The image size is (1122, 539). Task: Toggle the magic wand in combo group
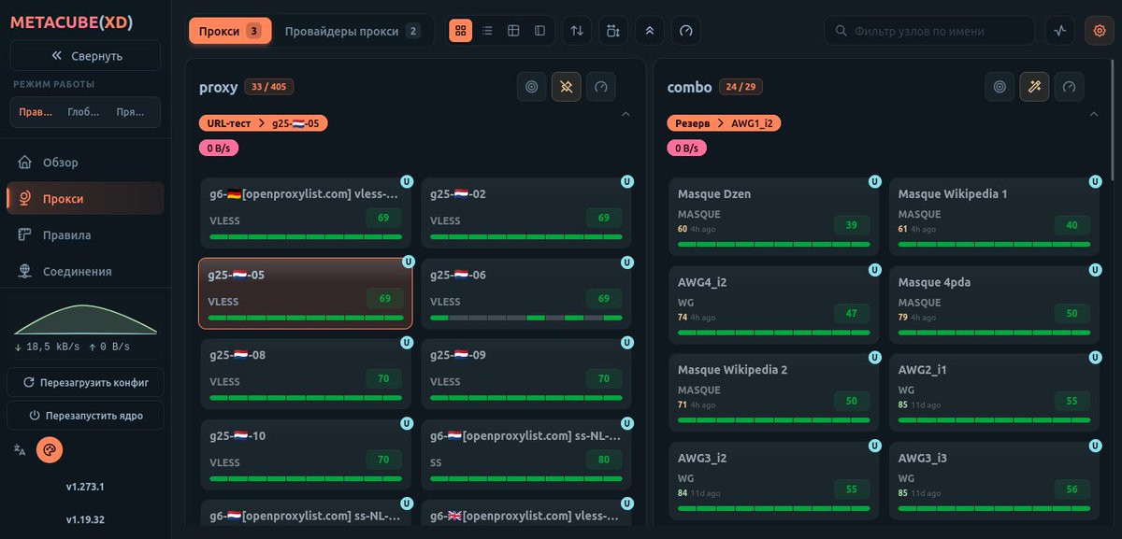(1034, 87)
